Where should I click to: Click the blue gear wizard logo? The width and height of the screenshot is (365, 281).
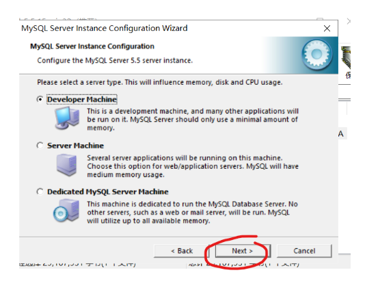(317, 55)
